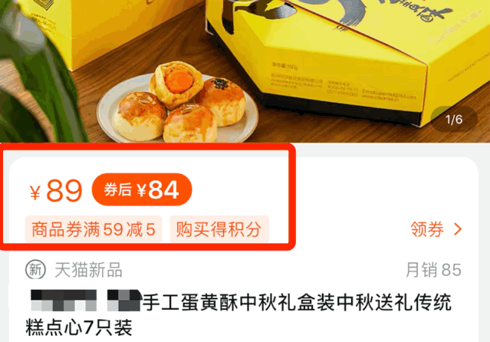Tap the blurred brand name in title

pos(85,301)
